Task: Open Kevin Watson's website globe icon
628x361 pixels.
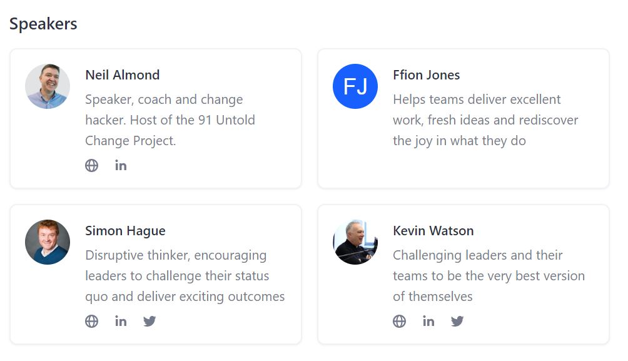Action: (400, 322)
